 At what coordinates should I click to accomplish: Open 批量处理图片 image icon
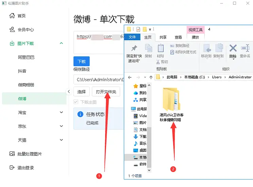coord(12,153)
